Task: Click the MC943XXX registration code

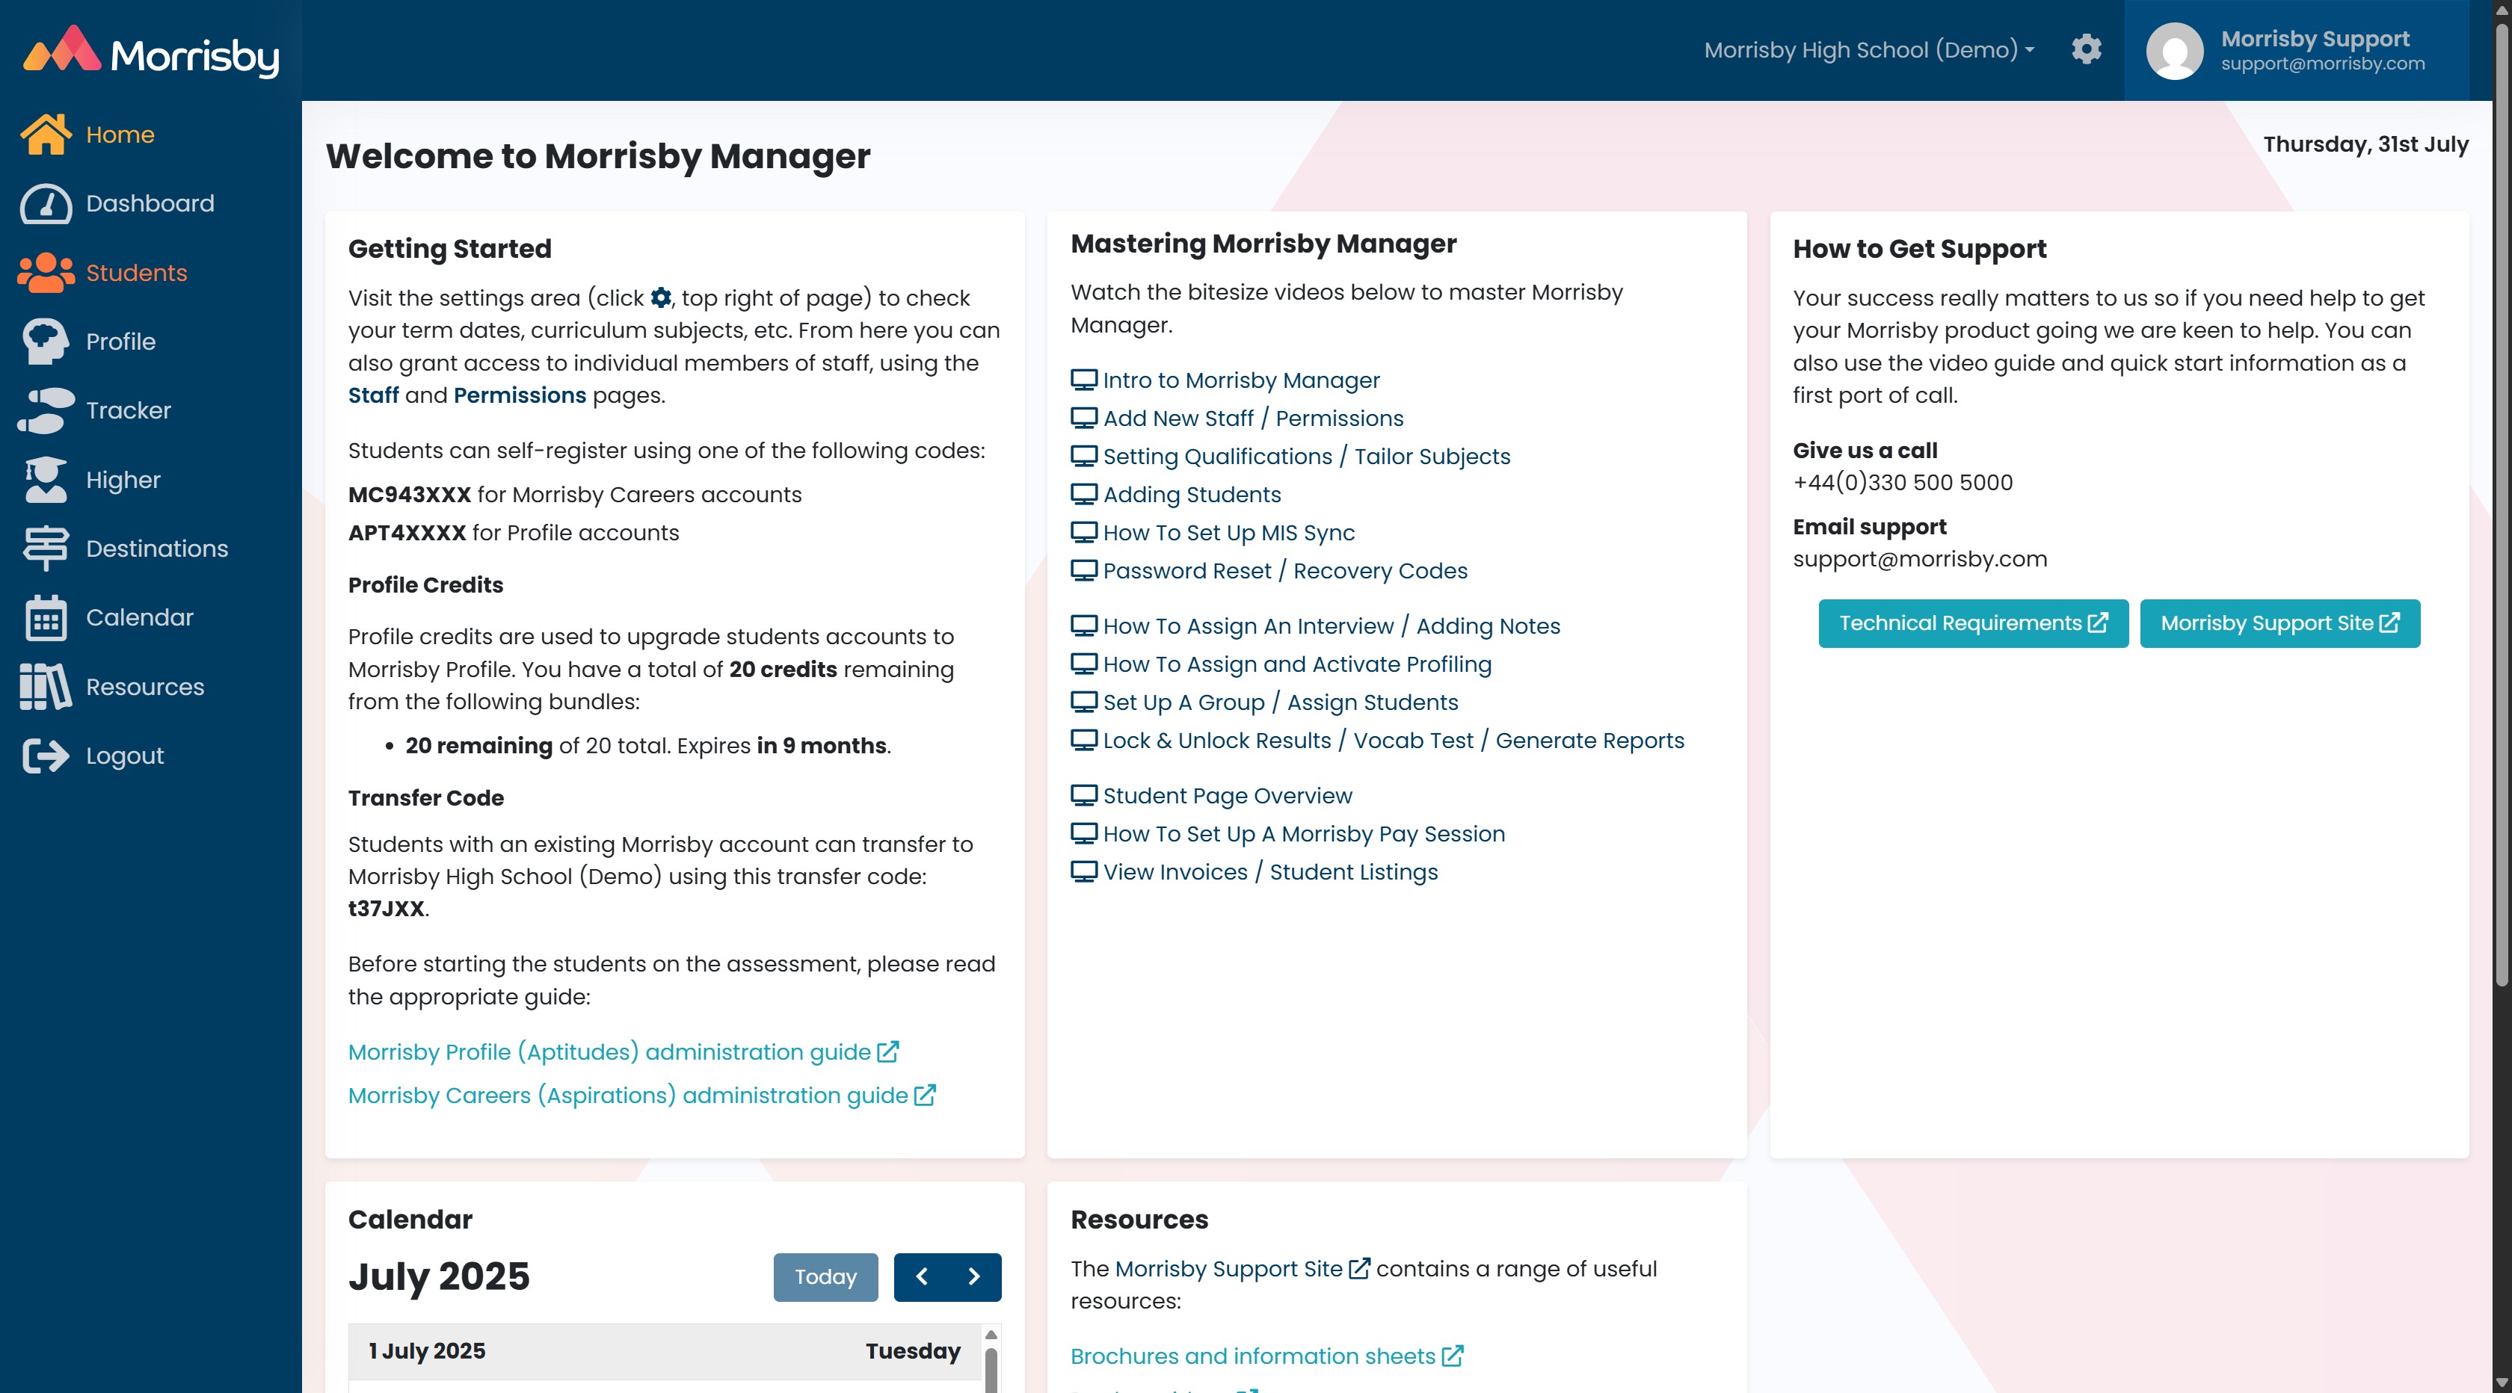Action: [x=410, y=494]
